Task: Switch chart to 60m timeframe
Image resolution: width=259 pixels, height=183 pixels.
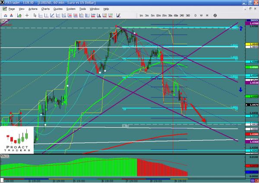Action: [176, 15]
